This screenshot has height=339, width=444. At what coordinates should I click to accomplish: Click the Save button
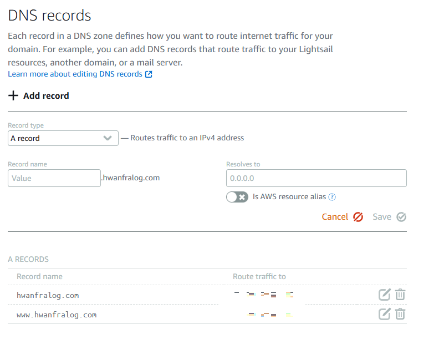point(382,216)
